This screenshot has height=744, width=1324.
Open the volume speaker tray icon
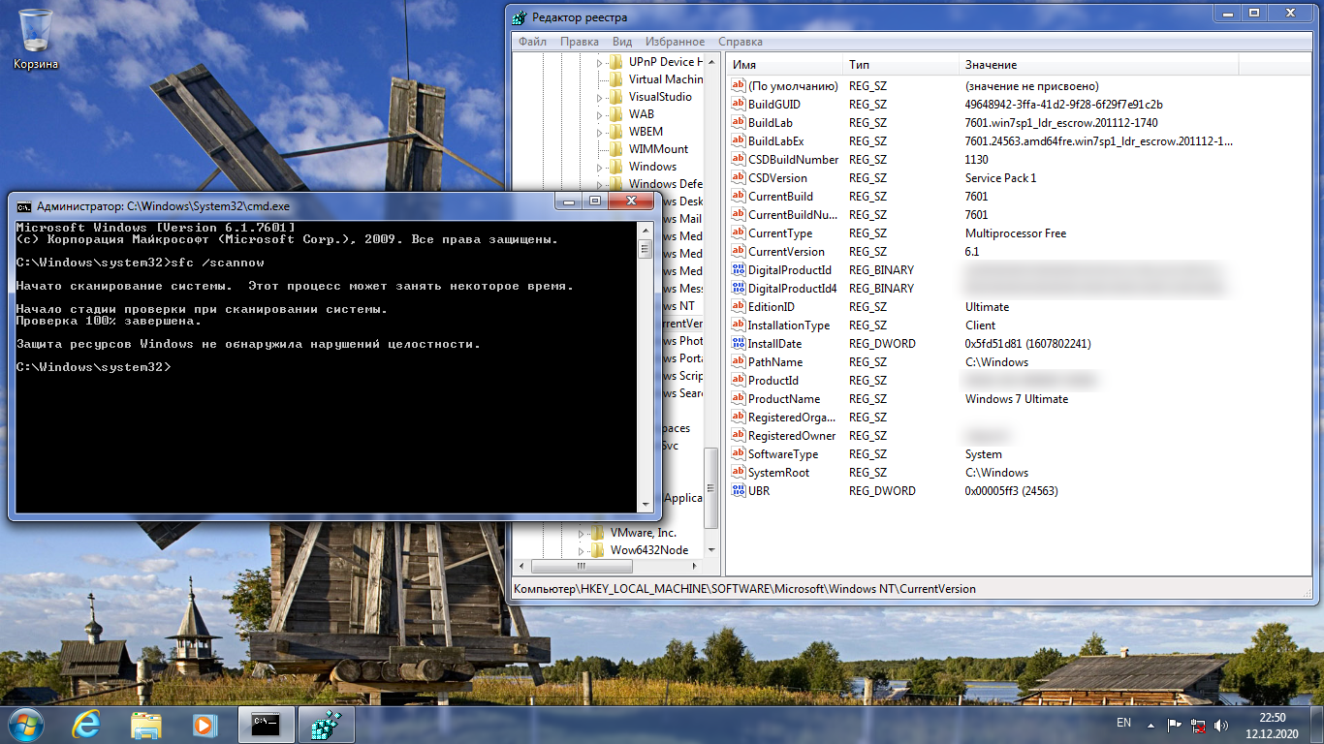[x=1221, y=725]
